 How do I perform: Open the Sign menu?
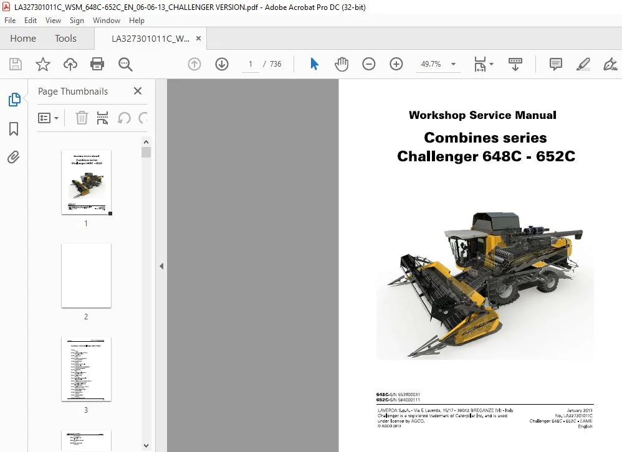coord(77,21)
